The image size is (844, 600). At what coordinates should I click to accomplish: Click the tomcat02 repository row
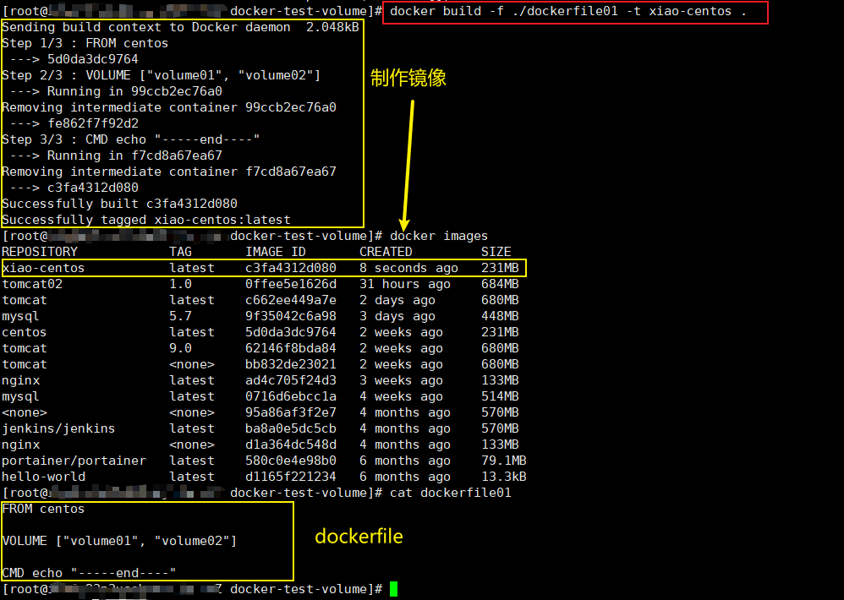(32, 284)
